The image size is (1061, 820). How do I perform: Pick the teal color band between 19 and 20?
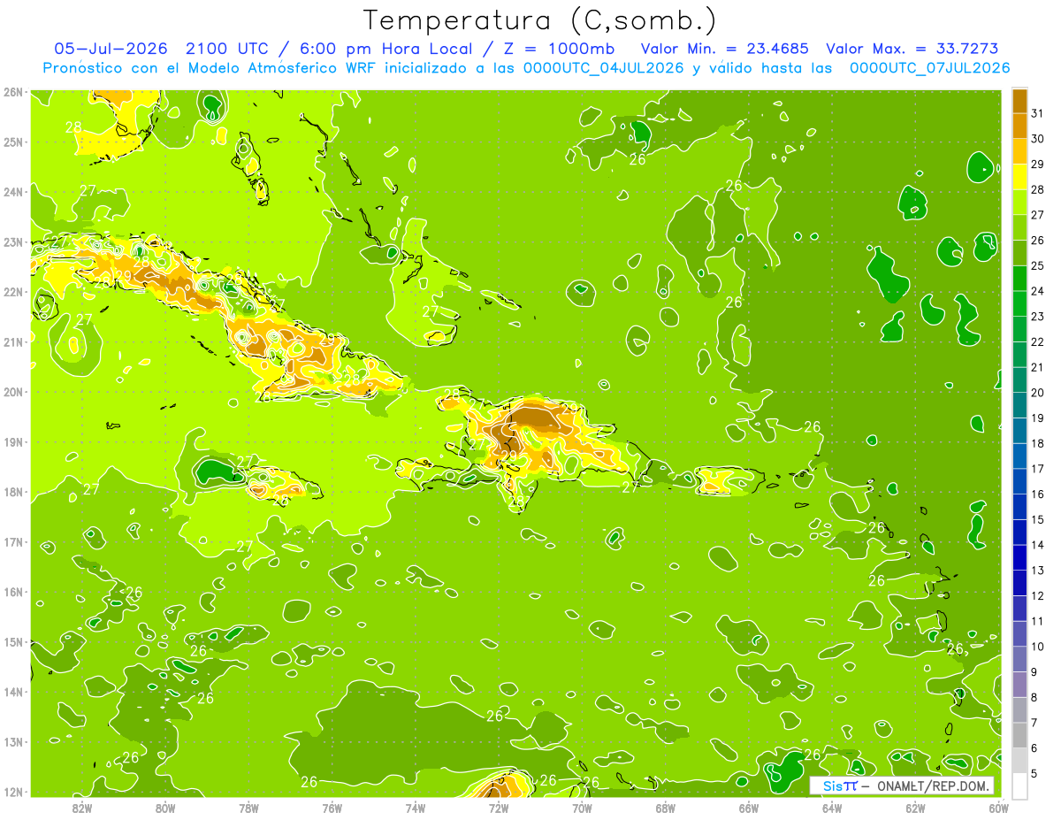[x=1019, y=404]
